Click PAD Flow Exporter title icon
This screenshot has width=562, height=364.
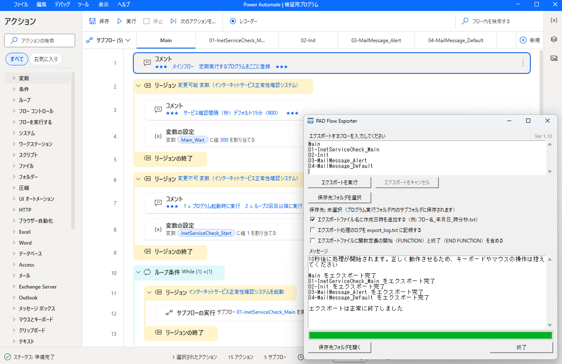pyautogui.click(x=311, y=121)
